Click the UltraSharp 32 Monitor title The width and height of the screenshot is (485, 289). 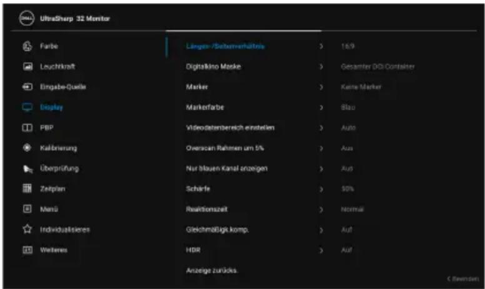click(75, 19)
